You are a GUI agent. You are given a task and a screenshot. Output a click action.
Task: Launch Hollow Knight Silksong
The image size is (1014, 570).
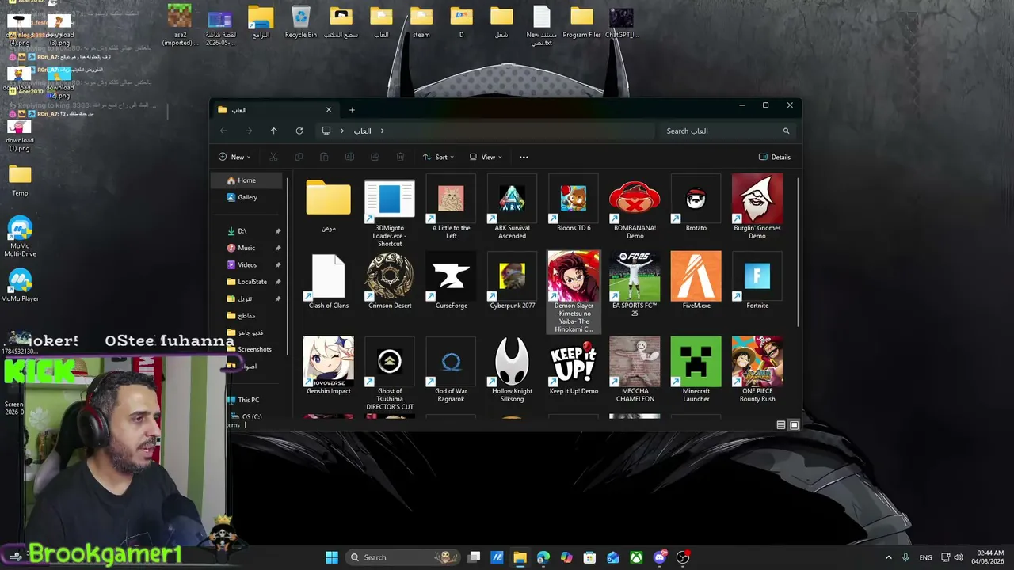[512, 370]
